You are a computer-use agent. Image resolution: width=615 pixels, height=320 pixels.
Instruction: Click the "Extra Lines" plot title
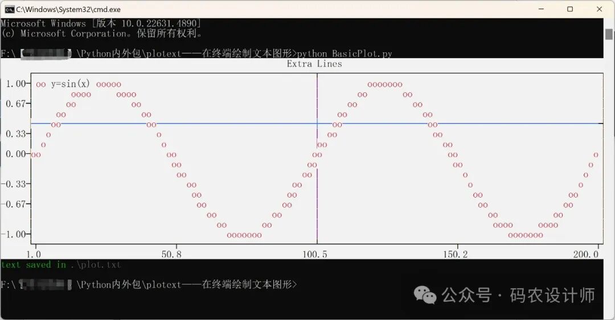[x=314, y=64]
